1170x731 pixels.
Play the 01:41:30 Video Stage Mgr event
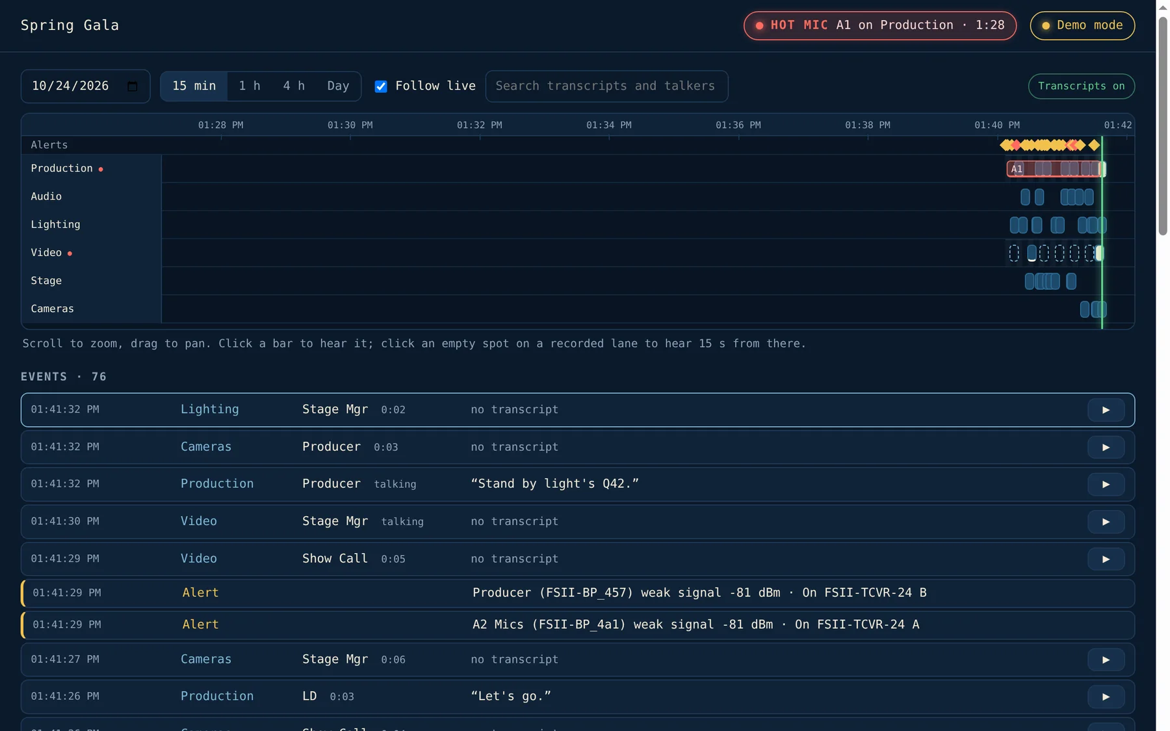point(1106,522)
